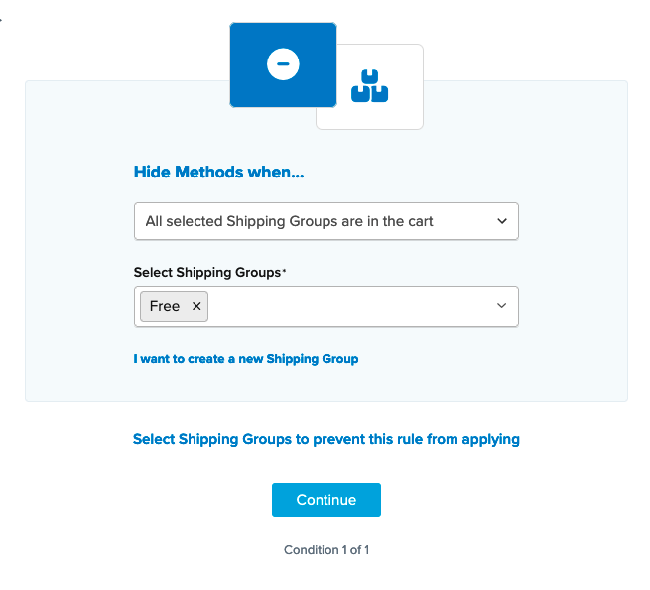Click the "Select Shipping Groups" field label

[x=208, y=272]
